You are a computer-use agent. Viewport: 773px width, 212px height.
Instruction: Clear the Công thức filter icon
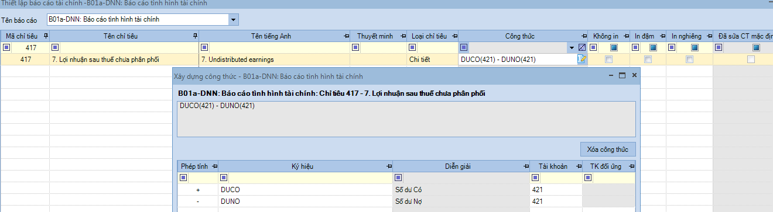pos(582,47)
